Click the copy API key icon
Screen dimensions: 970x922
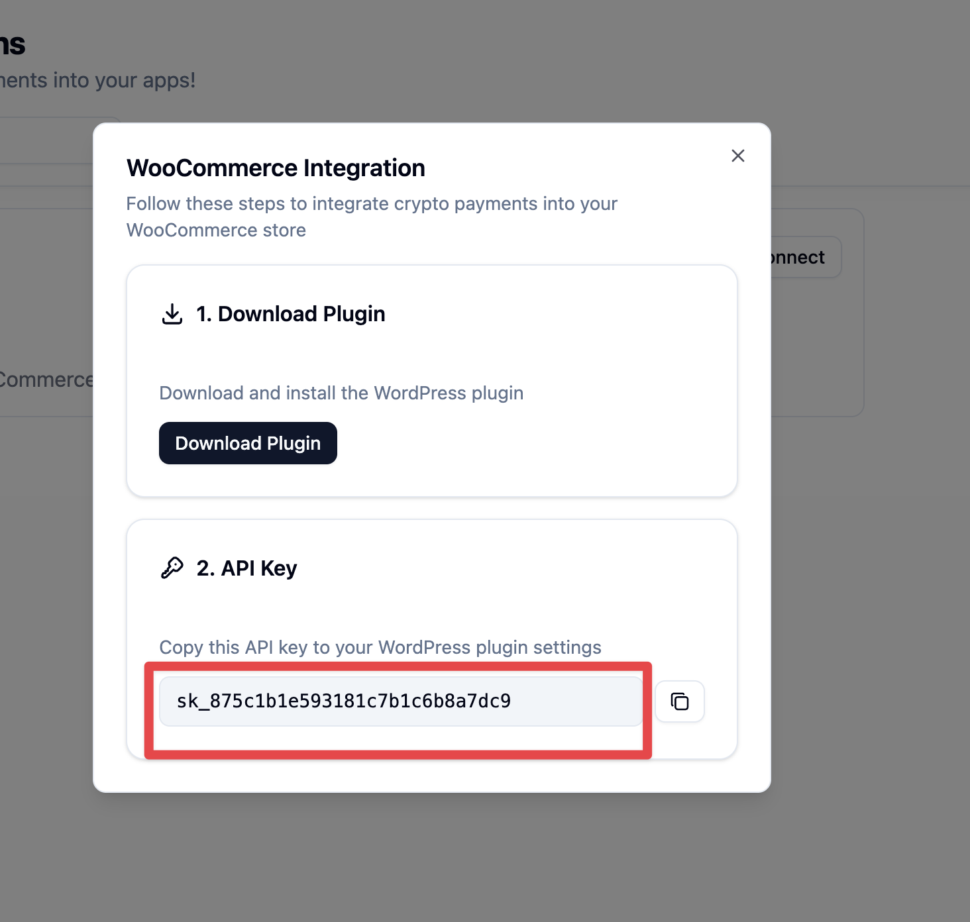[679, 701]
